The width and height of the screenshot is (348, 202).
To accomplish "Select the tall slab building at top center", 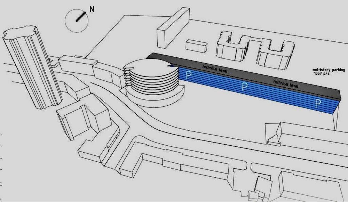I will (x=173, y=28).
